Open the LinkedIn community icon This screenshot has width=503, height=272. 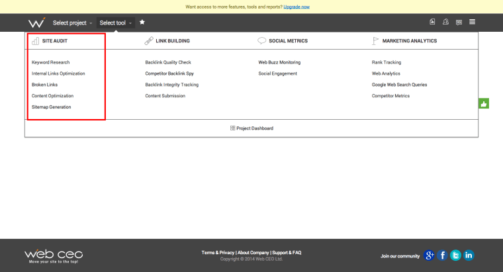tap(469, 255)
